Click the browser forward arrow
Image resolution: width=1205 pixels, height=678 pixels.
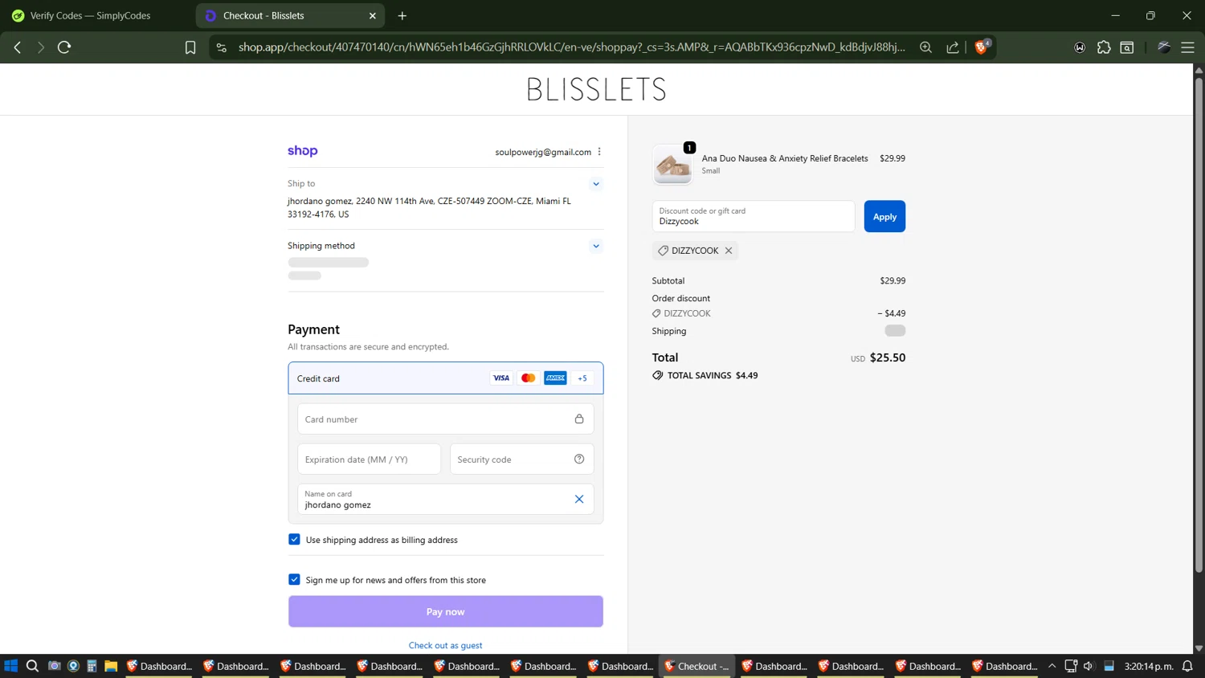point(41,47)
